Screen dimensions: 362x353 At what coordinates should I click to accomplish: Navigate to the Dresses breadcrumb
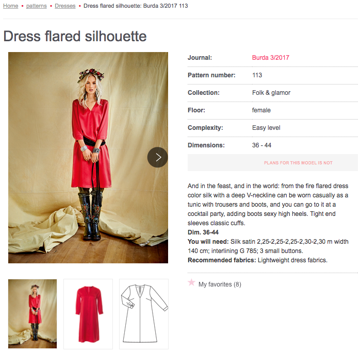pyautogui.click(x=65, y=6)
